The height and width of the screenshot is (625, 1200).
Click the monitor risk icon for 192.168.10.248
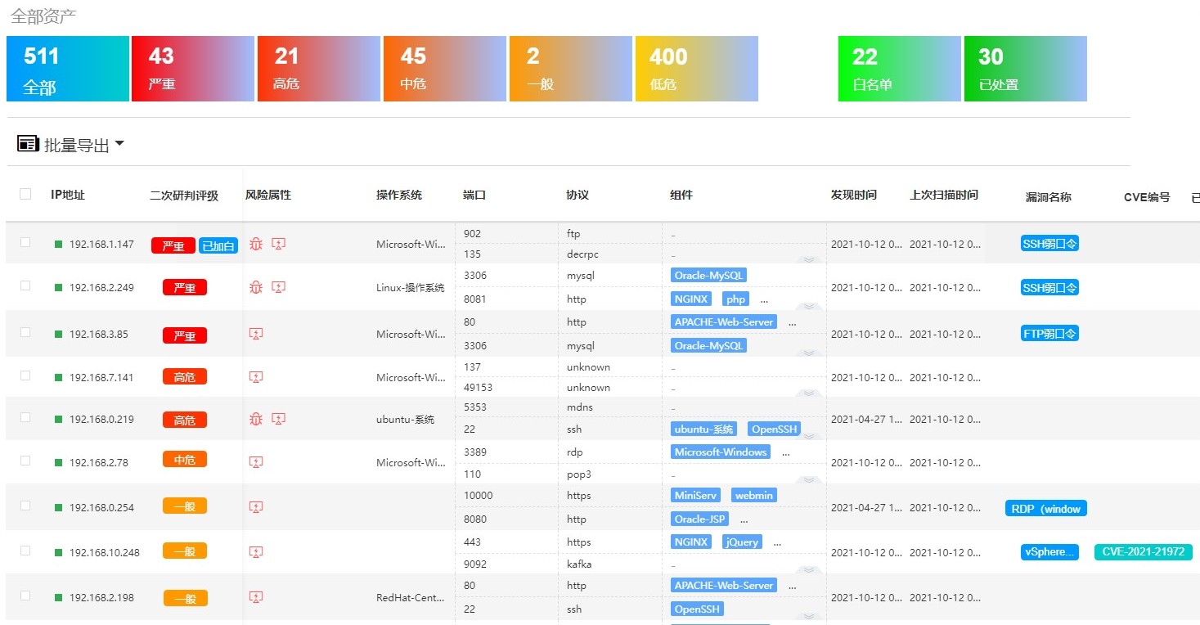coord(256,552)
